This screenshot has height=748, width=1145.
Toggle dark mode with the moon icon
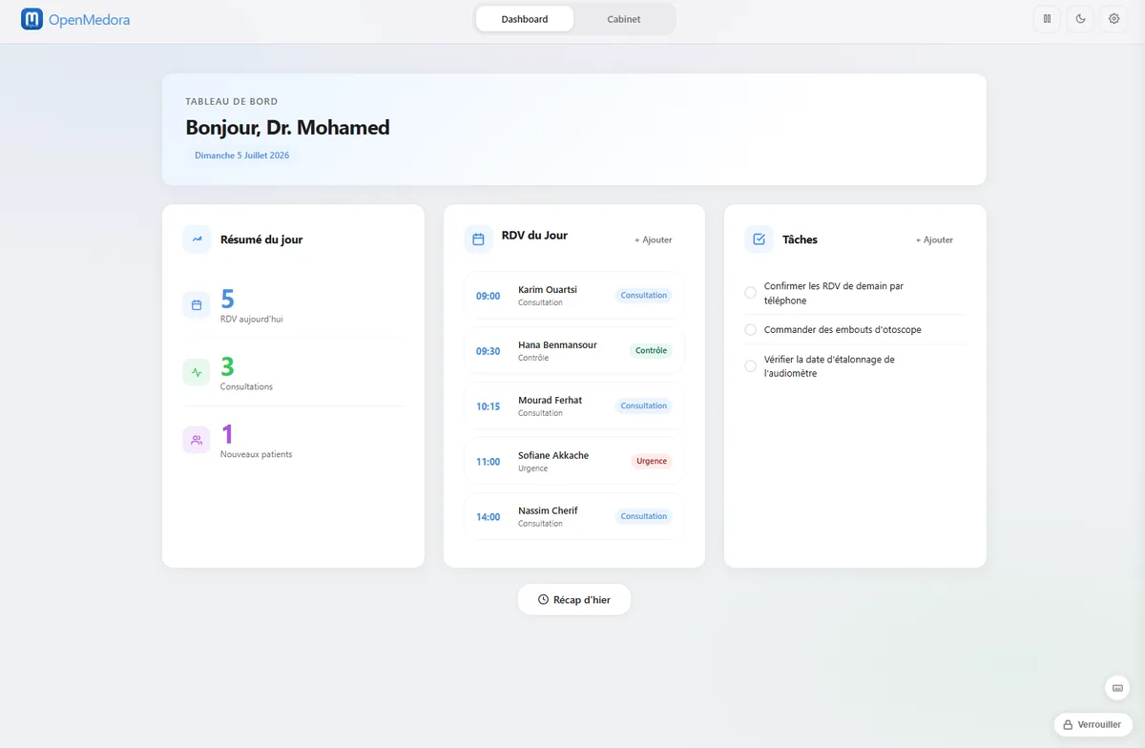click(1080, 19)
